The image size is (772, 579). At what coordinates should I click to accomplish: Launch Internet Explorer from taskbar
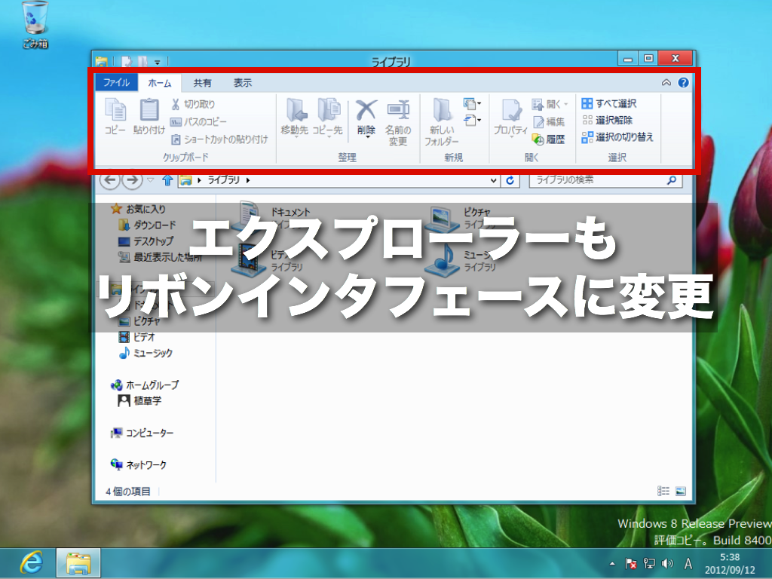pyautogui.click(x=32, y=562)
